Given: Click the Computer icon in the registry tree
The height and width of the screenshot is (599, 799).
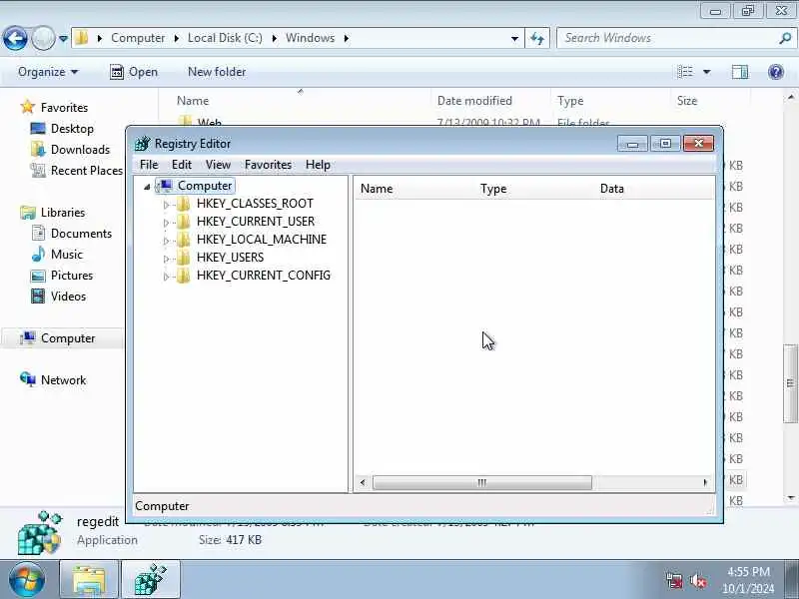Looking at the screenshot, I should tap(166, 186).
